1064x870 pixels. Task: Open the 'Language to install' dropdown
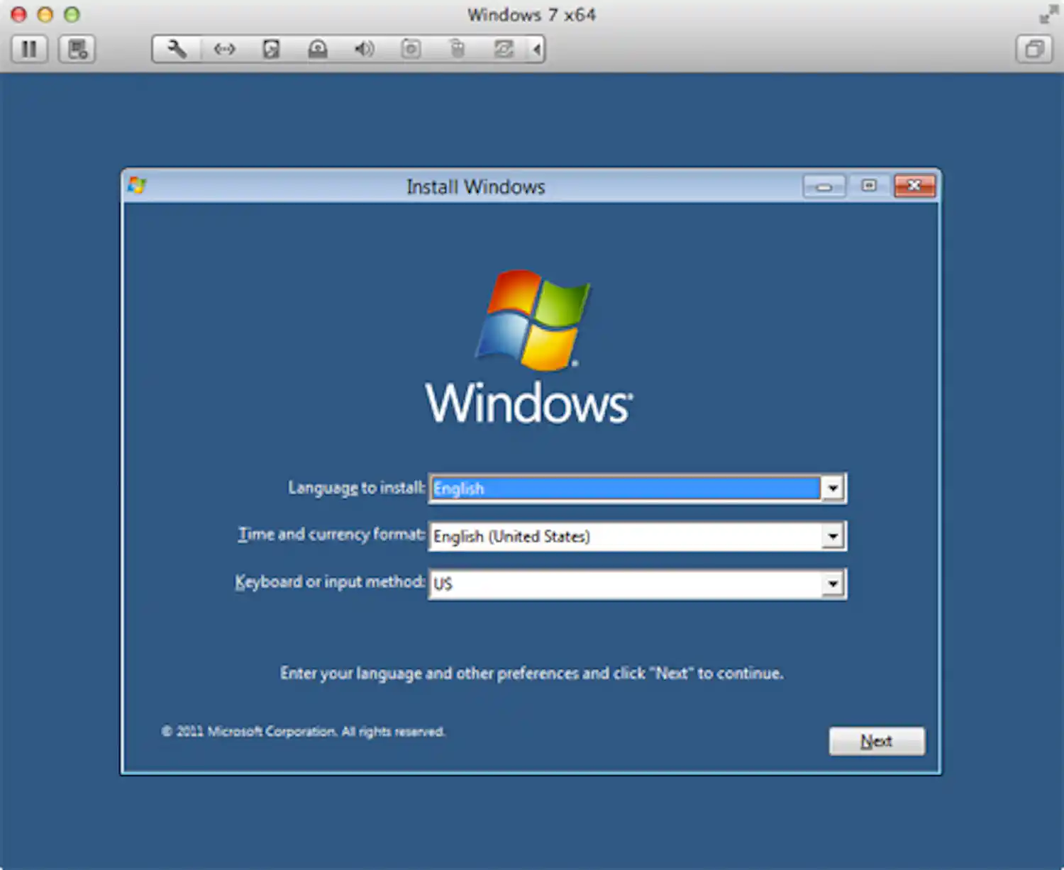tap(833, 488)
